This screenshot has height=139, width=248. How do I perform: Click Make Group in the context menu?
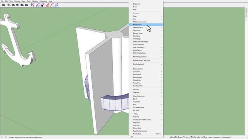146,25
